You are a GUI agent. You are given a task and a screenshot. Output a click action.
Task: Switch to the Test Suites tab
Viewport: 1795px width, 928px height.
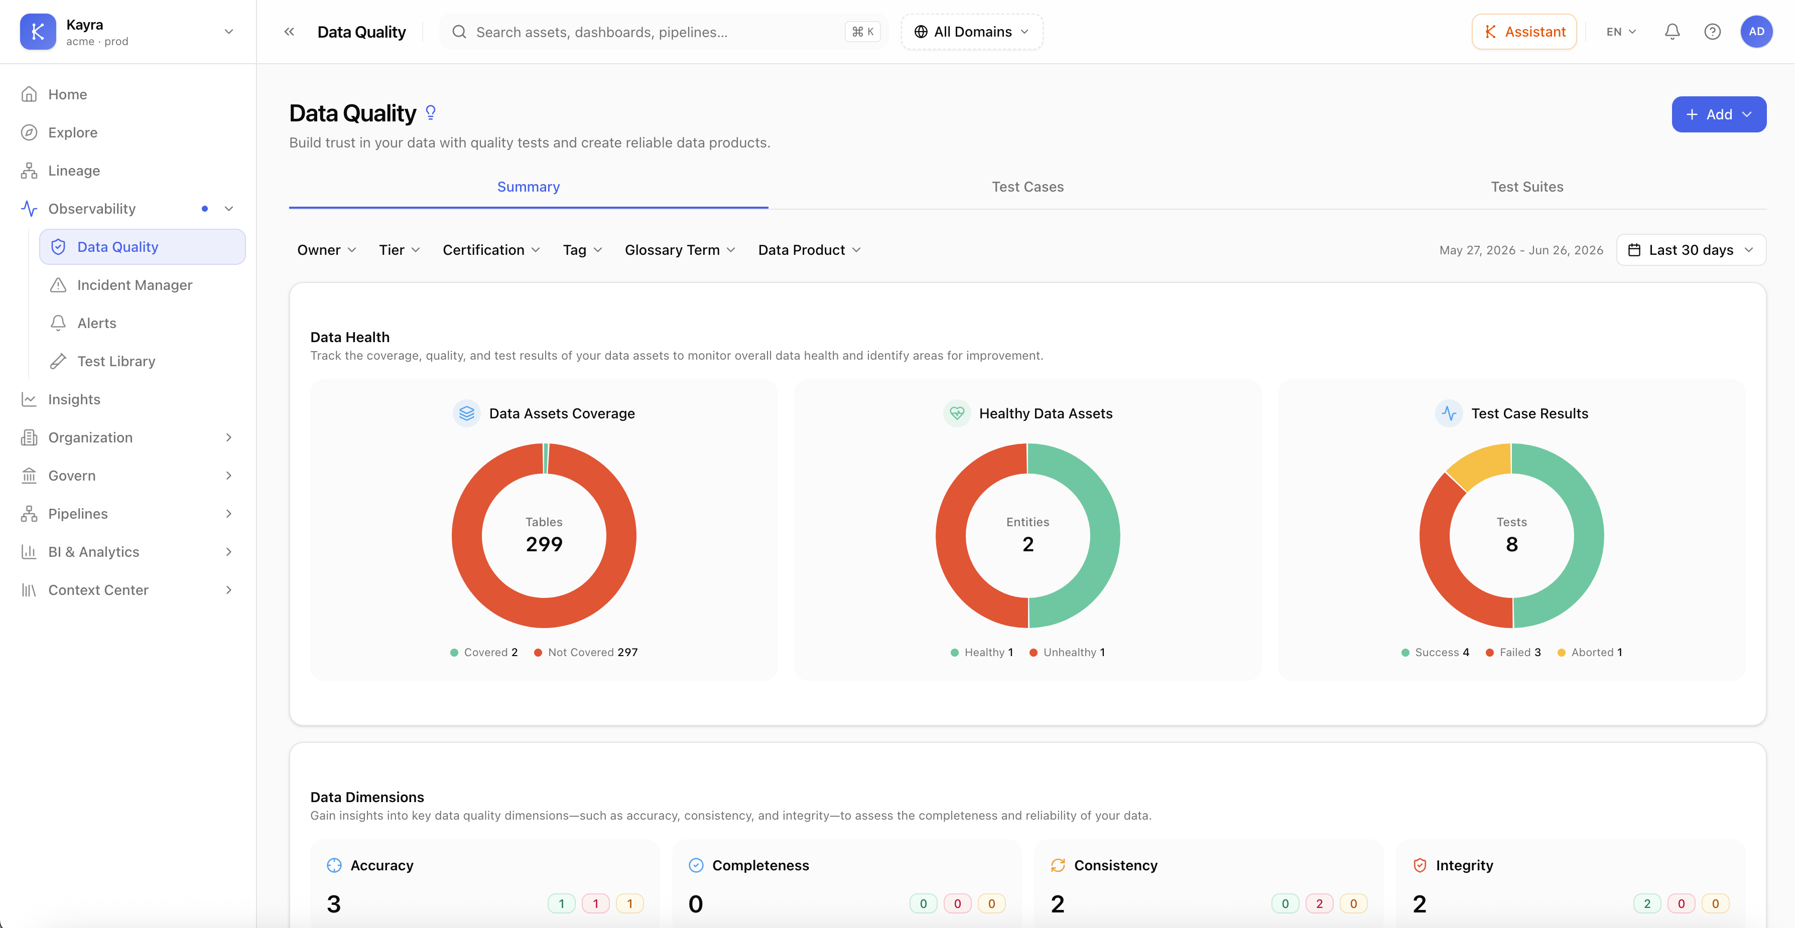[1527, 187]
